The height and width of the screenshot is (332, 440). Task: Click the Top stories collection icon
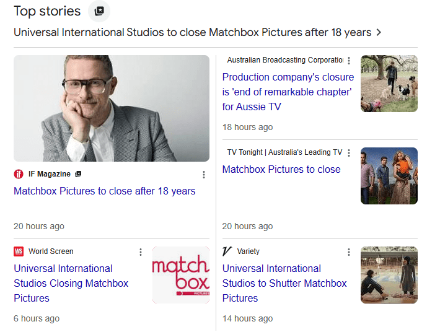[99, 11]
